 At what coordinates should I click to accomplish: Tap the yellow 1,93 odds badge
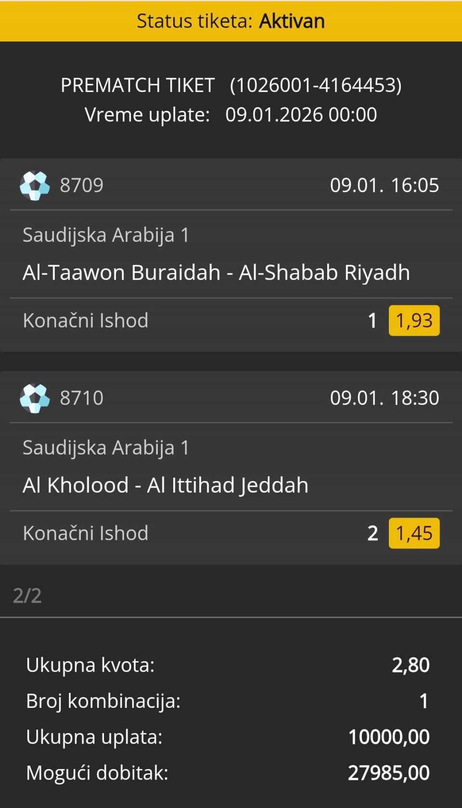click(x=414, y=321)
